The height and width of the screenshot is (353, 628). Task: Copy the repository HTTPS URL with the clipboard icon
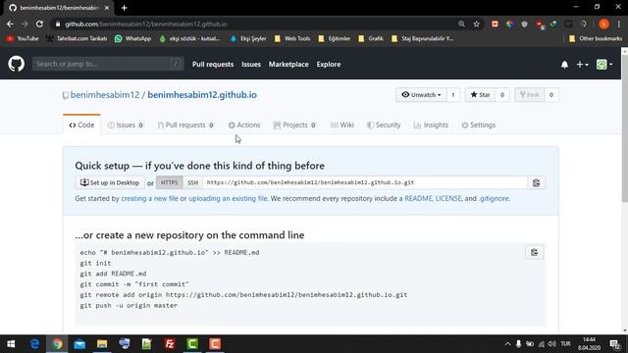(x=537, y=183)
